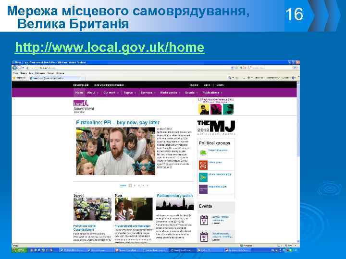Viewport: 346px width, 259px height.
Task: Open the Firstonline: PFI – buy now, pay later headline
Action: [x=118, y=122]
